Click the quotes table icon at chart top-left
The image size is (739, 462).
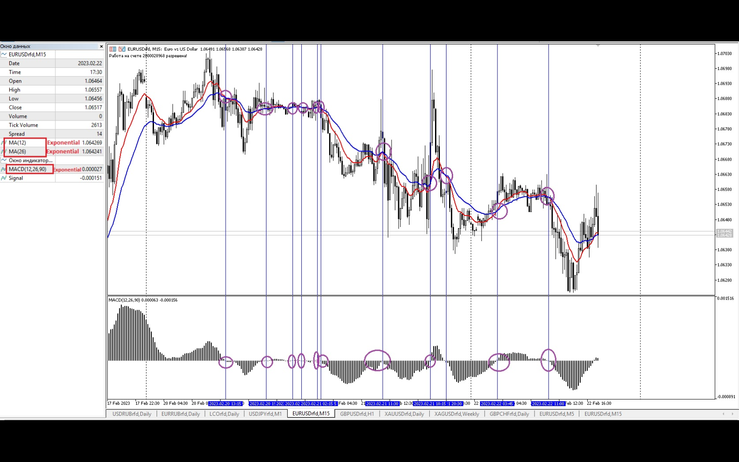[x=112, y=49]
